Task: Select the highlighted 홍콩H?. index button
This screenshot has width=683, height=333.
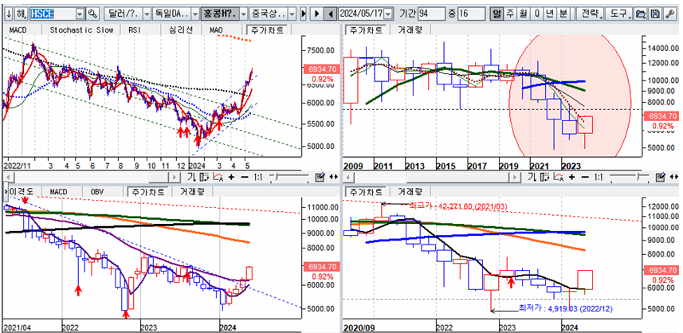Action: click(219, 14)
